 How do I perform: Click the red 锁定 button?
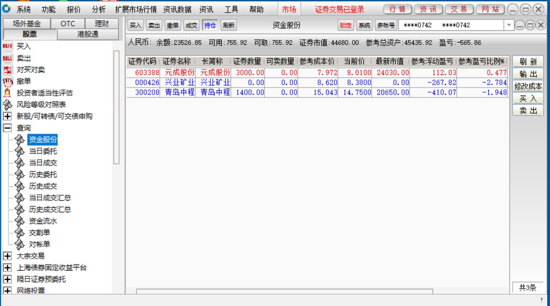(x=346, y=25)
